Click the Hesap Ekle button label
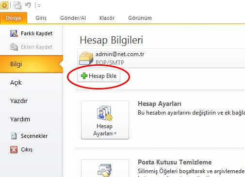The height and width of the screenshot is (177, 245). click(x=102, y=76)
